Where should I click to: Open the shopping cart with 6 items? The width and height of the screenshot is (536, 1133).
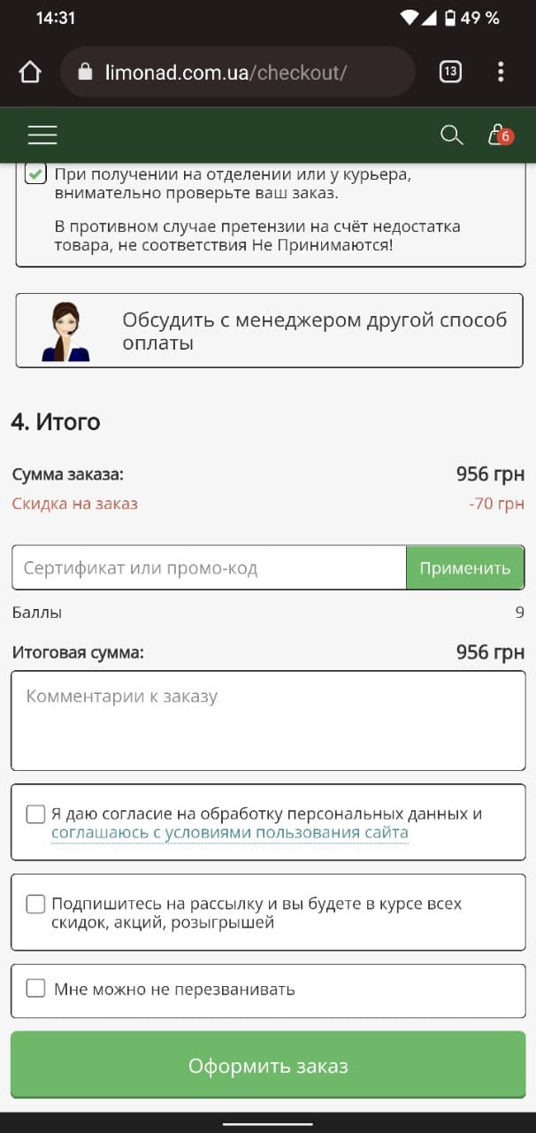500,135
